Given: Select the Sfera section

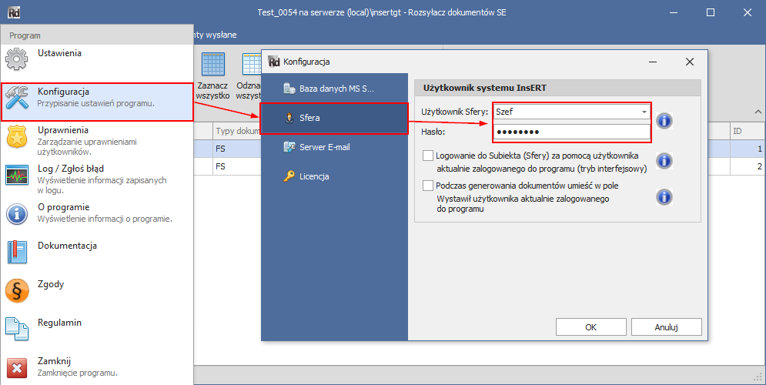Looking at the screenshot, I should point(334,118).
